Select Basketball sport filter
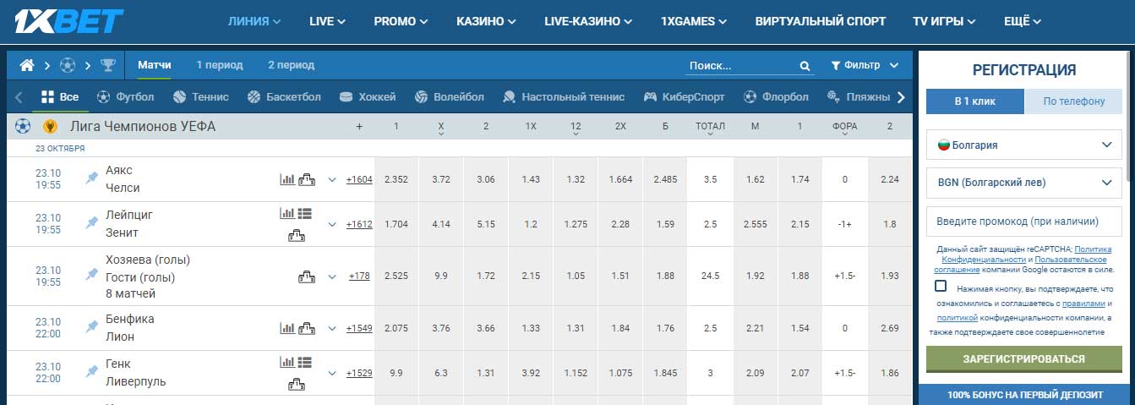The width and height of the screenshot is (1135, 405). [284, 97]
